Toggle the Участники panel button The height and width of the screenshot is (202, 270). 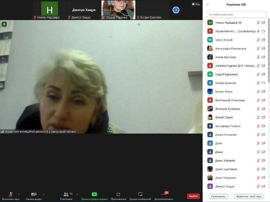[66, 196]
